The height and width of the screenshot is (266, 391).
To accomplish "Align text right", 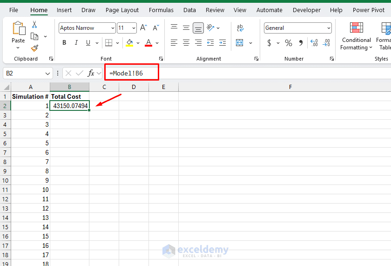I will pos(198,43).
